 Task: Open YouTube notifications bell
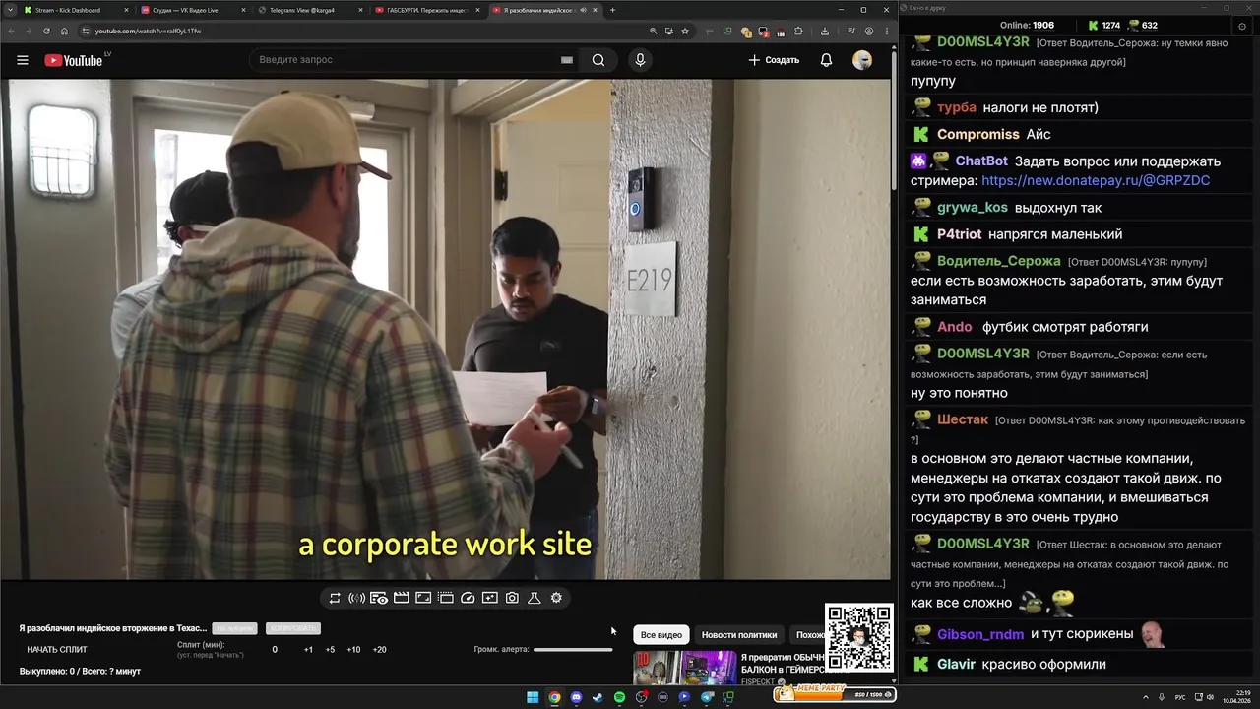pos(826,60)
